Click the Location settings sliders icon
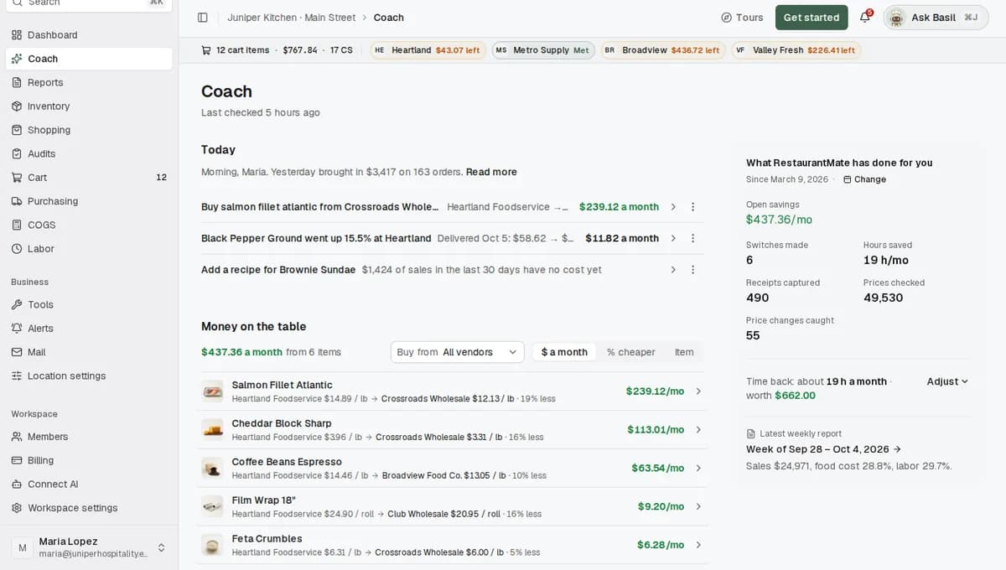 (x=17, y=376)
